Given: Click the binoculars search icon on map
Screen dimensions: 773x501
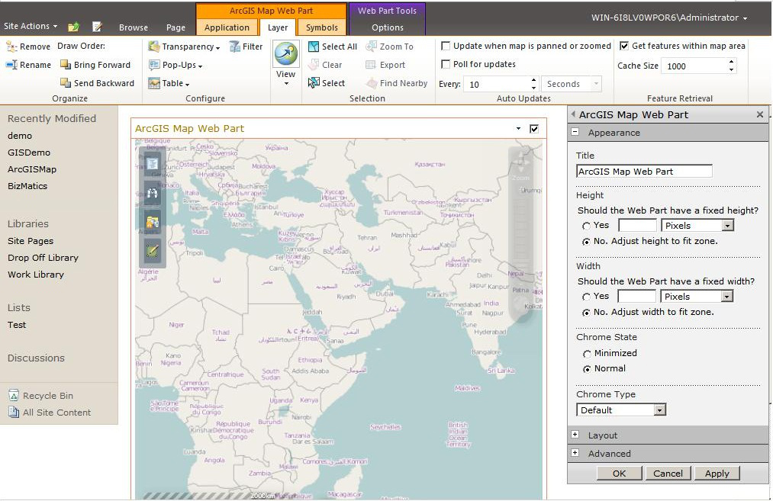Looking at the screenshot, I should click(x=153, y=193).
